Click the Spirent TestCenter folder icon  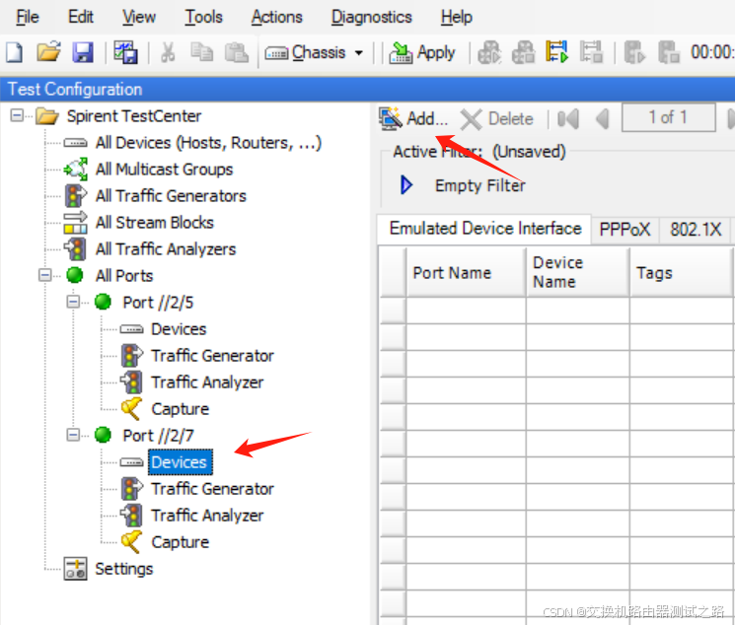click(47, 115)
